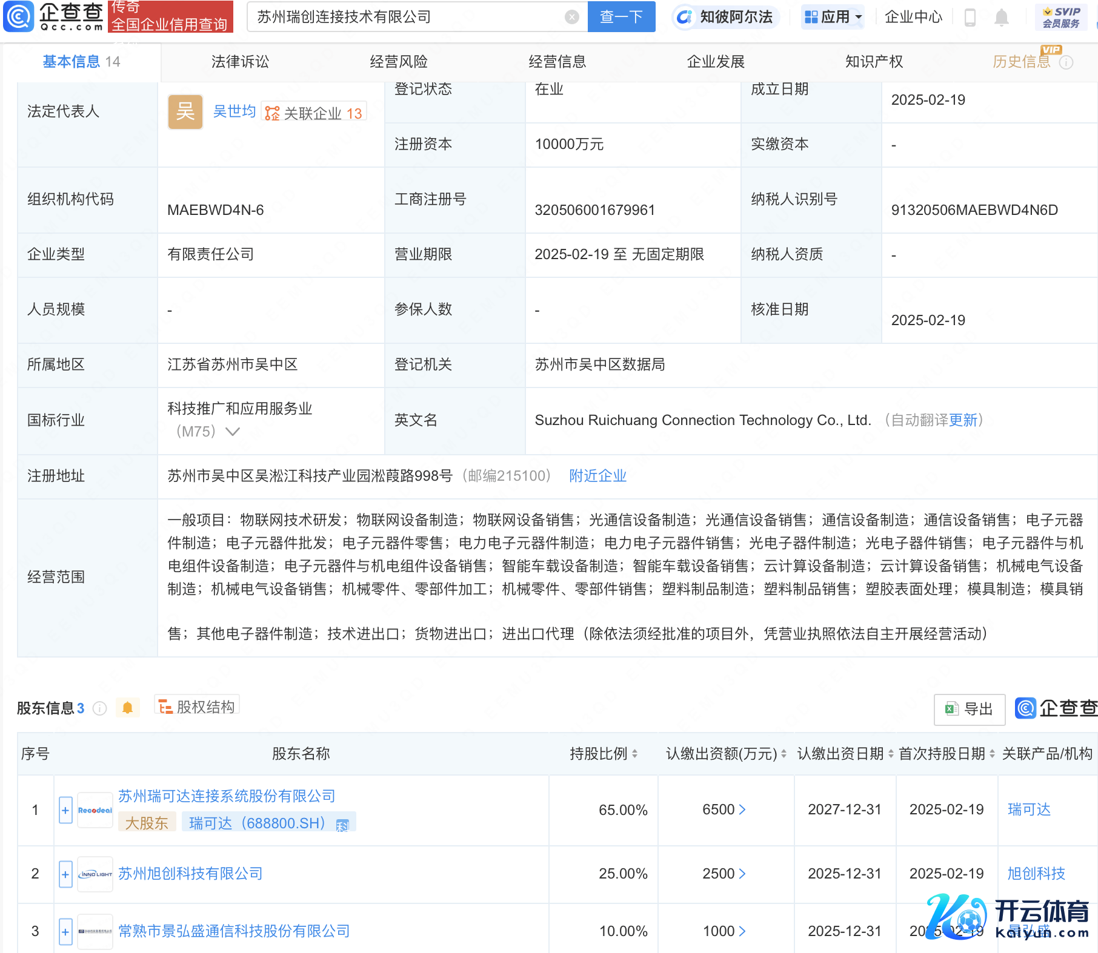The width and height of the screenshot is (1098, 953).
Task: Expand the 应用 dropdown menu
Action: [x=834, y=17]
